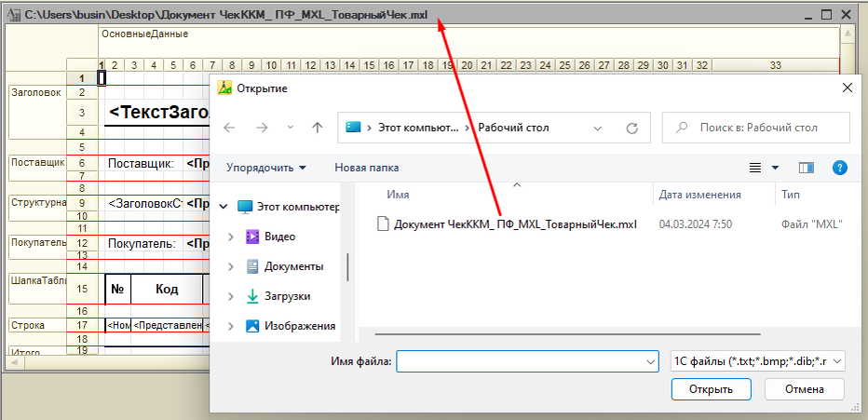Open the 1С файлы file type filter
This screenshot has height=420, width=868.
(757, 361)
